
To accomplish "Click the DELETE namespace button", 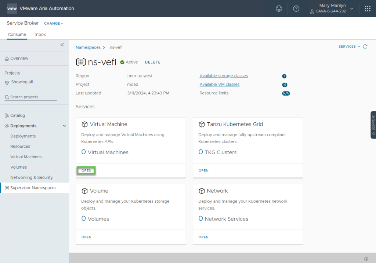I will [153, 62].
